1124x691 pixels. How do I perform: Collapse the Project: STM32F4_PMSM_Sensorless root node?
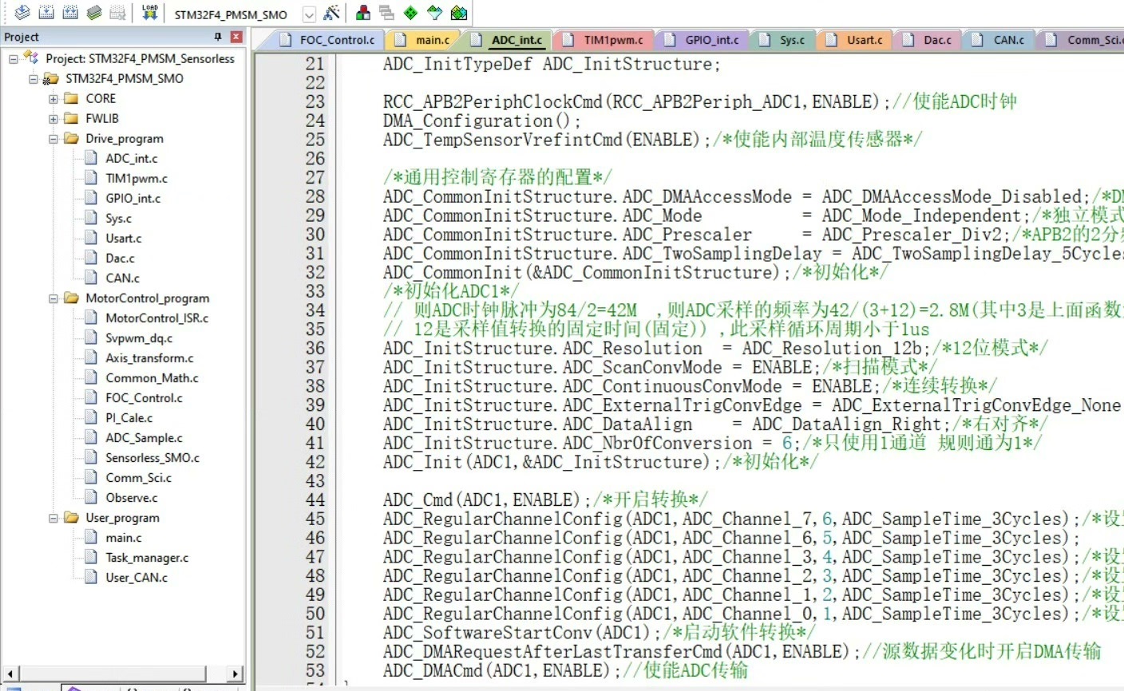coord(14,58)
